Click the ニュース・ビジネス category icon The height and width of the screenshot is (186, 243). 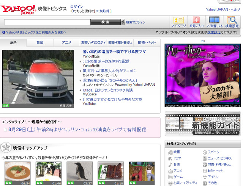[x=205, y=158]
